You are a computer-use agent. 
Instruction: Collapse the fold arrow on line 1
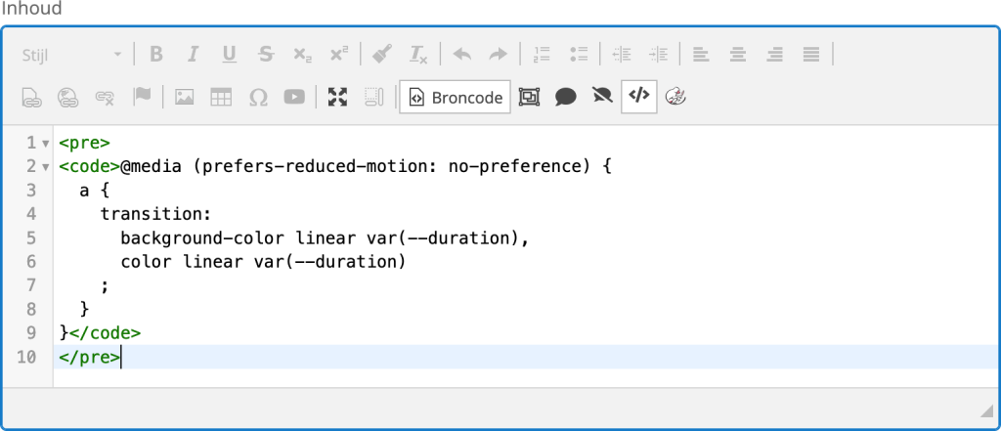pyautogui.click(x=45, y=143)
